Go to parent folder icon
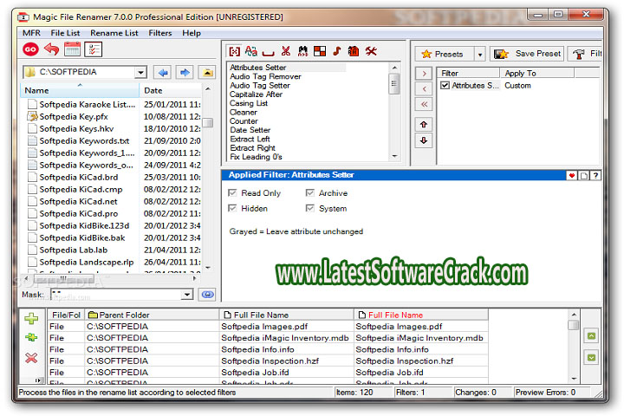Screen dimensions: 624x416 [x=207, y=73]
